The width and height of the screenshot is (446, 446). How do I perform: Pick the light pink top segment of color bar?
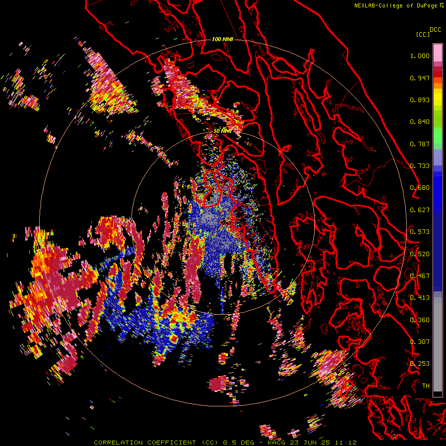[x=438, y=53]
